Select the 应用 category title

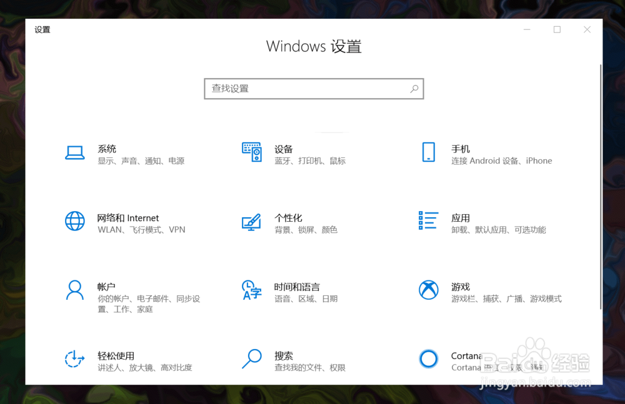point(461,218)
